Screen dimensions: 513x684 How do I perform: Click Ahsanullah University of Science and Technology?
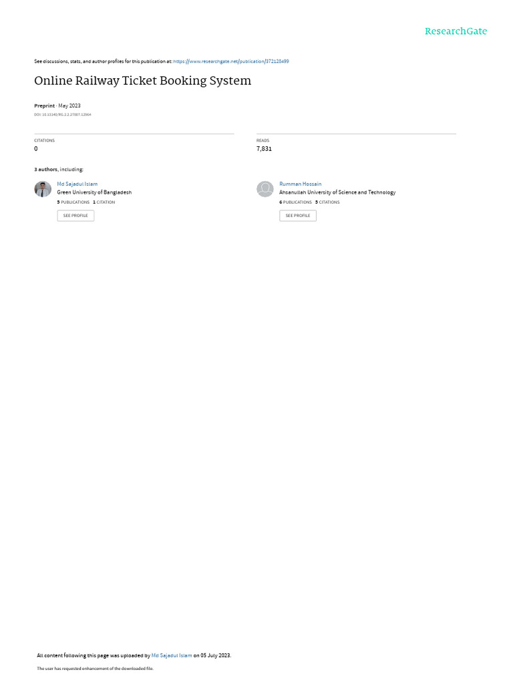(x=337, y=192)
